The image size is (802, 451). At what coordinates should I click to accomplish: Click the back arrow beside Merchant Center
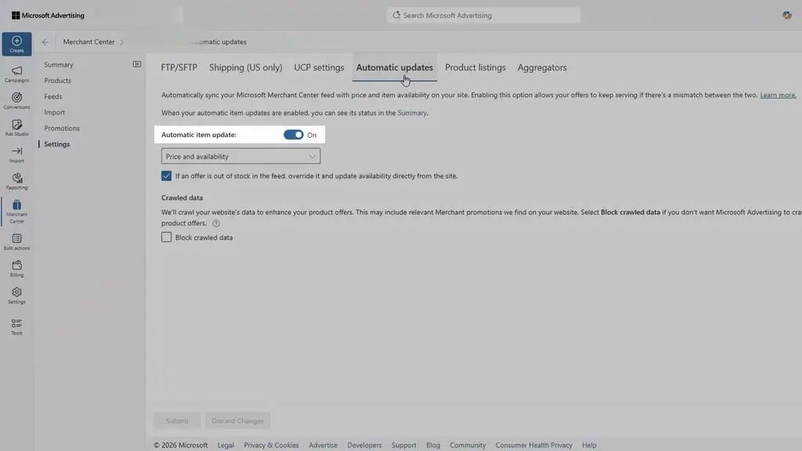[x=45, y=42]
